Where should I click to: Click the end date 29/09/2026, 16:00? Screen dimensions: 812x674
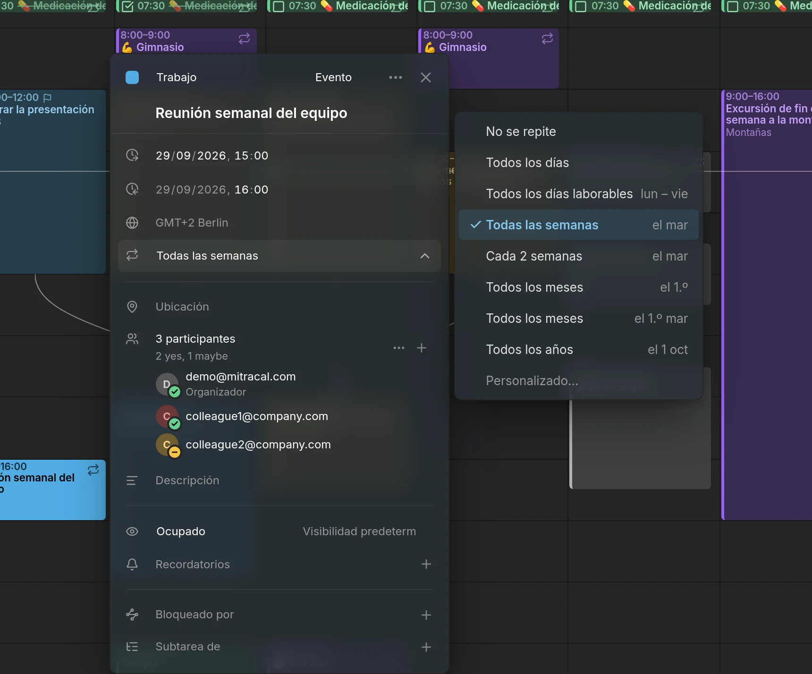(x=212, y=190)
